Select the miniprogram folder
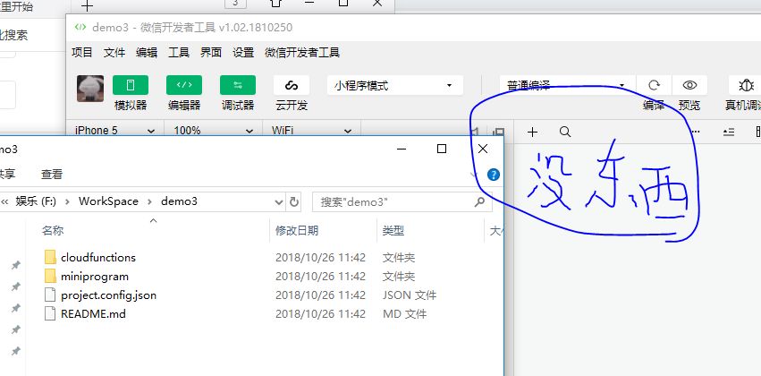The width and height of the screenshot is (761, 376). click(x=95, y=276)
